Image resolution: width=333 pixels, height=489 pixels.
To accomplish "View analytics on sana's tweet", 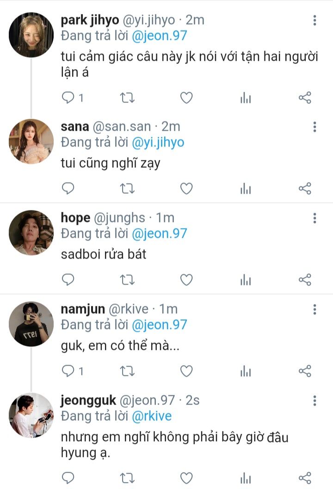I will pyautogui.click(x=246, y=189).
